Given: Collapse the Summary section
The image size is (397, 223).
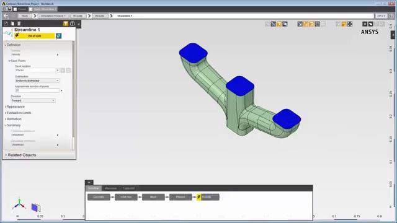Looking at the screenshot, I should (x=6, y=125).
